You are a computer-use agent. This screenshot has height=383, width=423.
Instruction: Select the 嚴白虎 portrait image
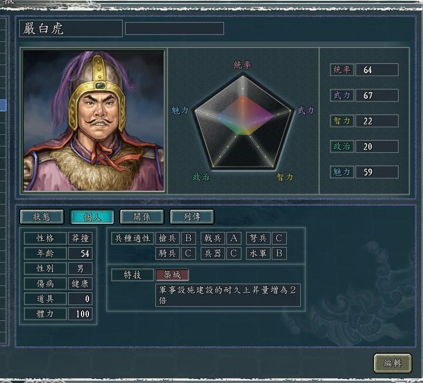tap(94, 120)
